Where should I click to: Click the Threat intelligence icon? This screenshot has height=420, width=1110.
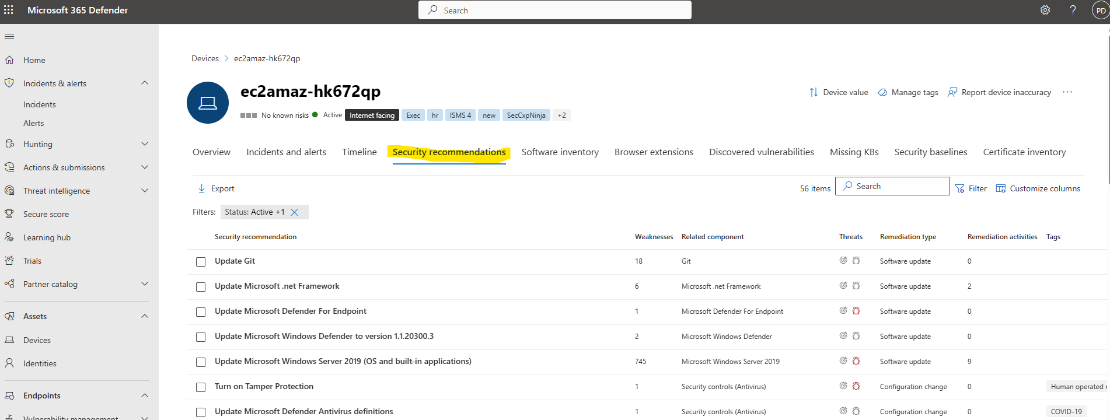(9, 191)
